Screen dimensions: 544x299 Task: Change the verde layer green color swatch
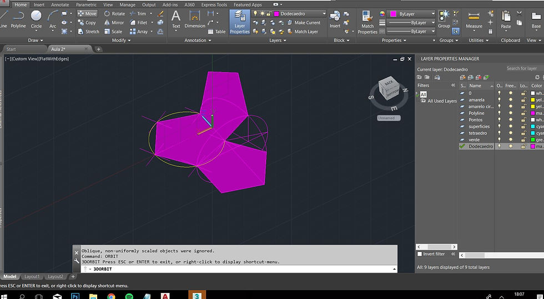click(532, 140)
